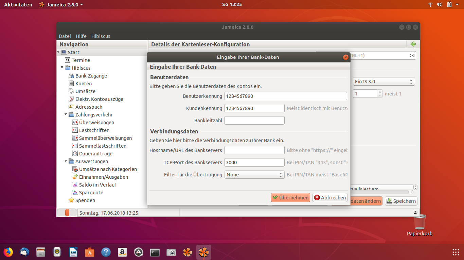464x260 pixels.
Task: Focus the Kundenkennung field
Action: click(x=254, y=108)
